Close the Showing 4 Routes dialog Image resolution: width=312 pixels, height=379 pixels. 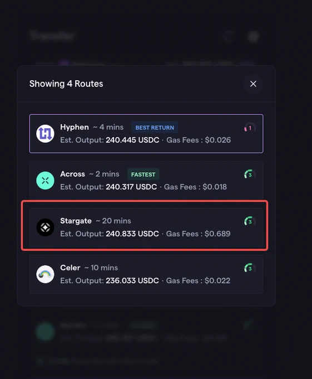(253, 84)
